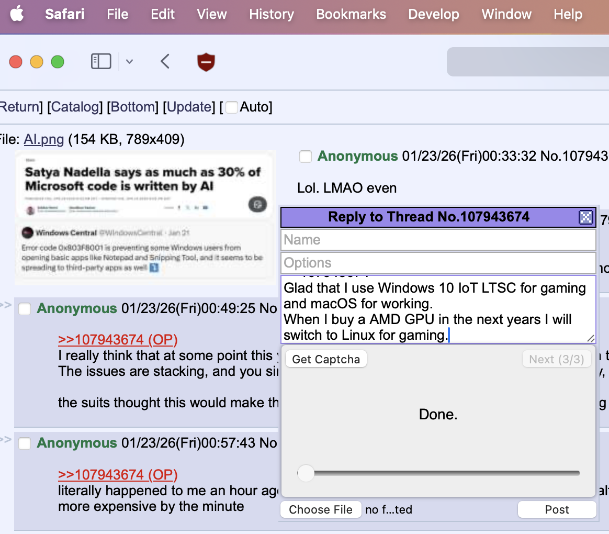Open the Apple menu
Screen dimensions: 609x534
click(17, 14)
